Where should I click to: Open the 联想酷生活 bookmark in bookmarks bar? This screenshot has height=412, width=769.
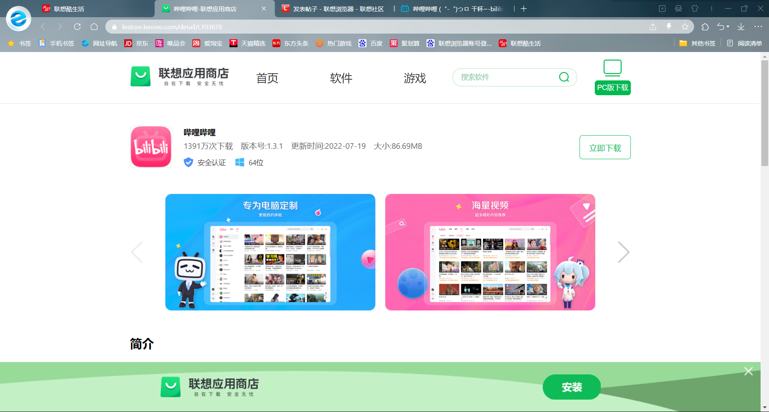tap(519, 43)
